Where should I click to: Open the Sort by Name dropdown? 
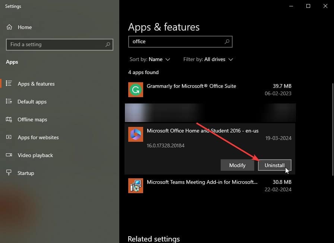pos(150,59)
